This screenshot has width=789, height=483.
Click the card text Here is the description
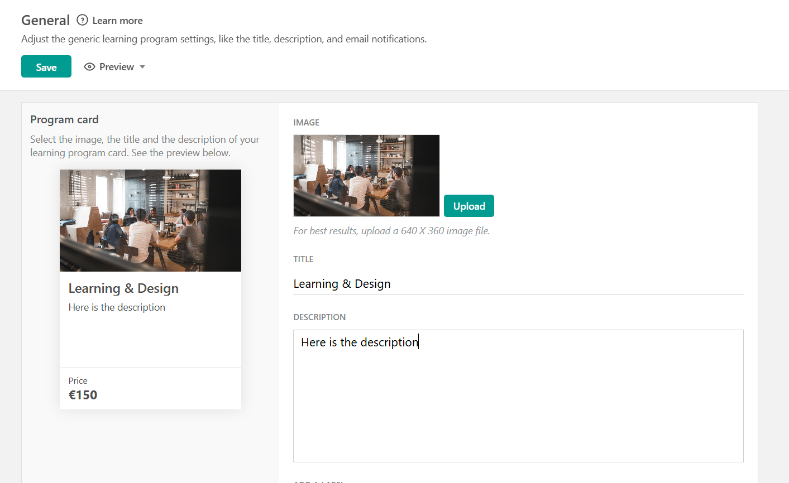pos(117,307)
